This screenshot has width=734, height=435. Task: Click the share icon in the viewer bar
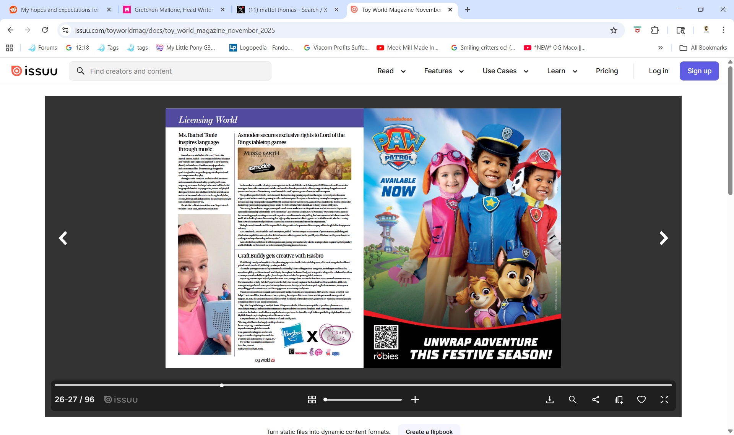(596, 400)
